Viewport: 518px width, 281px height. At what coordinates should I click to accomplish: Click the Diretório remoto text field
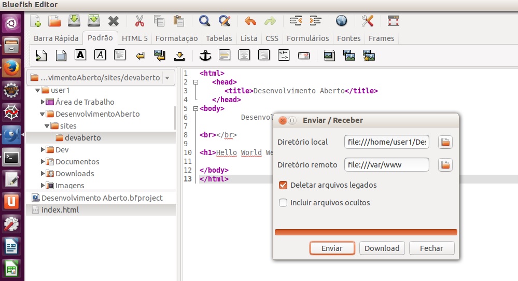pyautogui.click(x=387, y=165)
